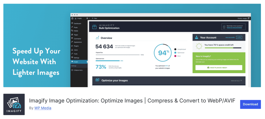265x119 pixels.
Task: Click the You have 78 % space credit text
Action: pyautogui.click(x=219, y=45)
